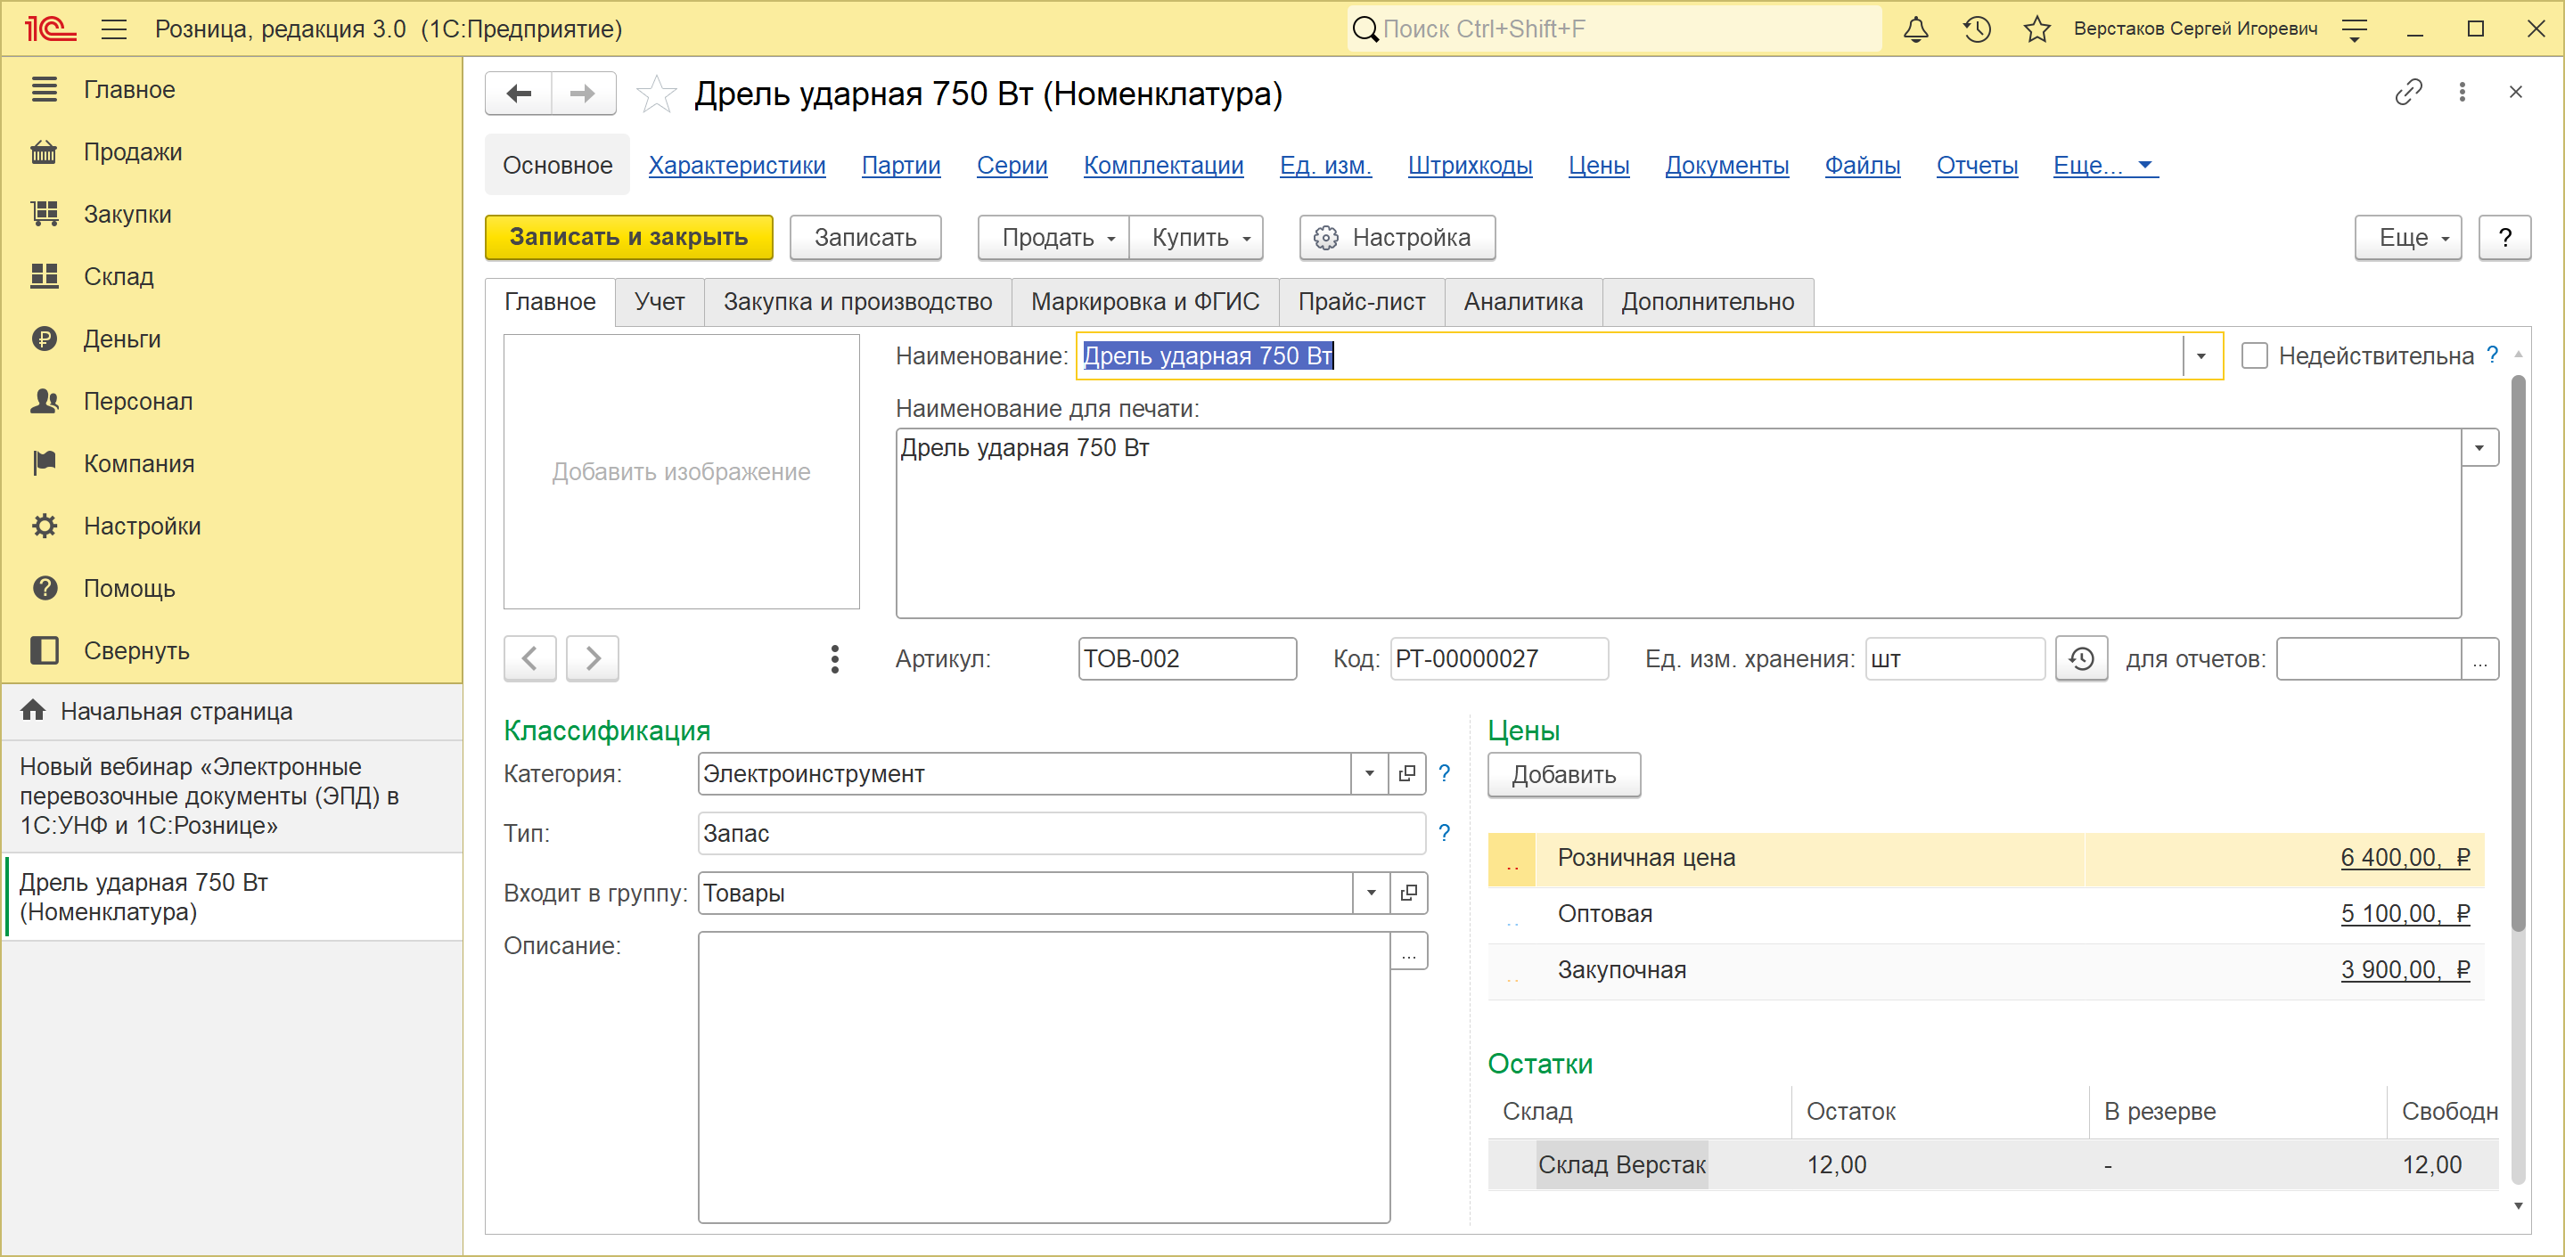Switch to Закупка и производство tab
Image resolution: width=2565 pixels, height=1257 pixels.
click(x=857, y=302)
